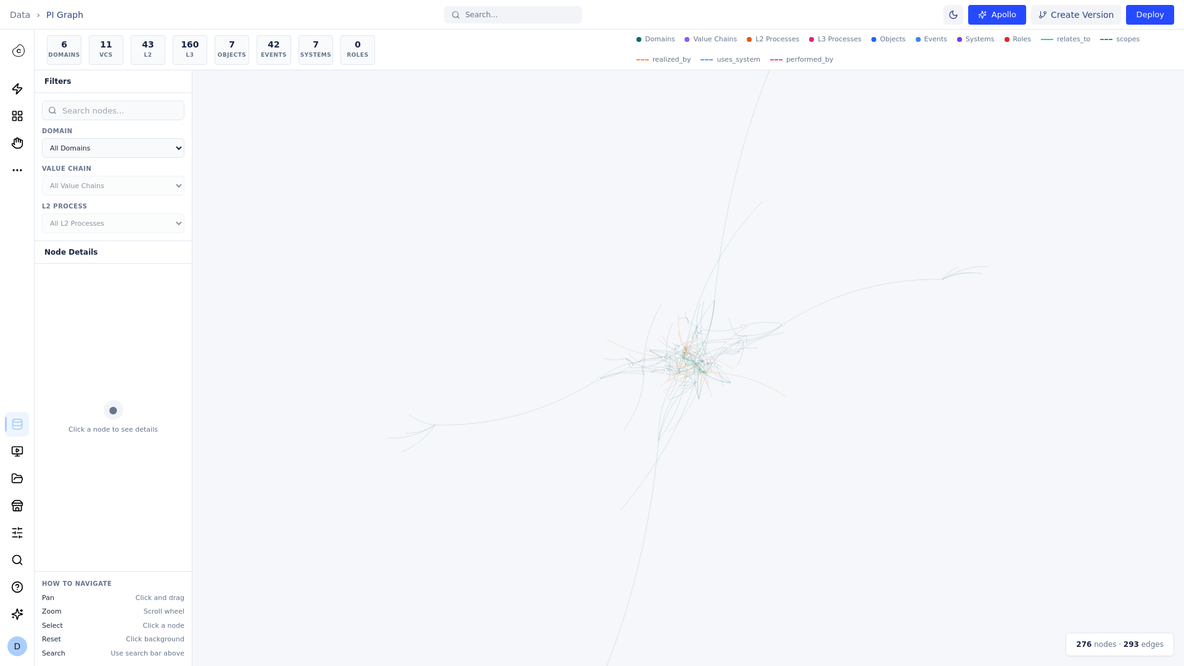Open the All L2 Processes dropdown

113,223
